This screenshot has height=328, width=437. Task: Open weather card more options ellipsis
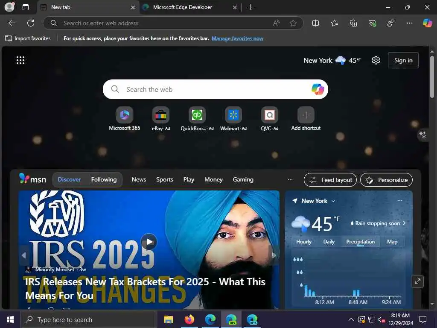pos(399,201)
